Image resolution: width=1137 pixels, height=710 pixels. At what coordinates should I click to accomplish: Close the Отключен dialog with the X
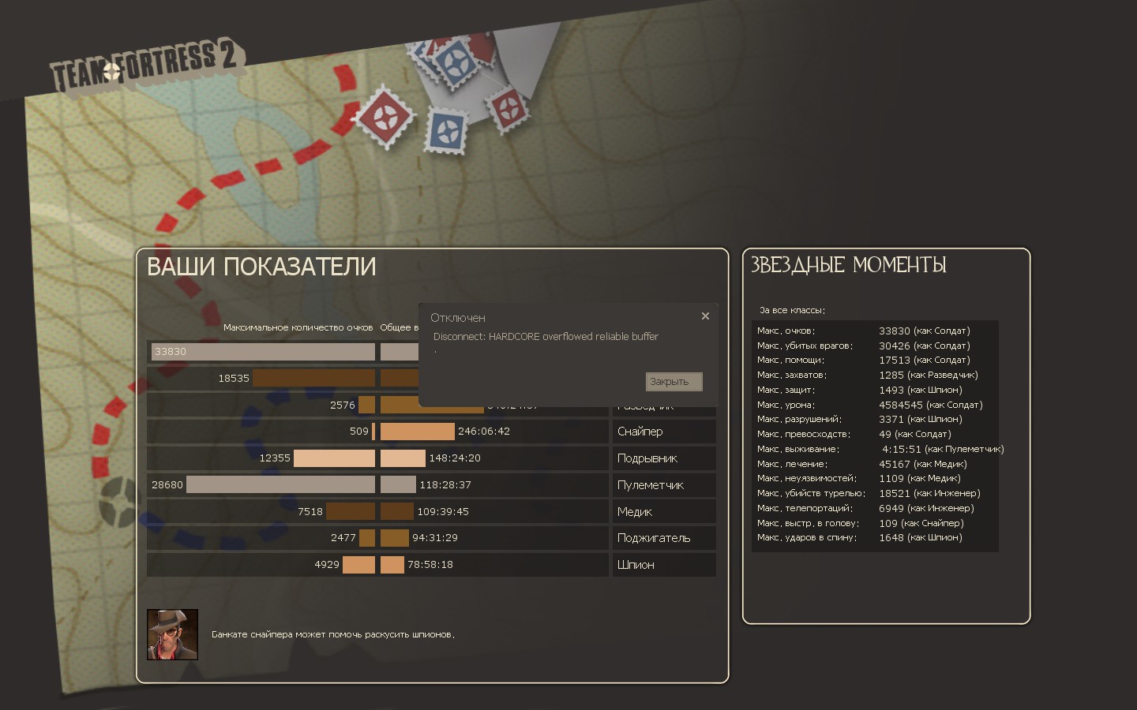pos(705,316)
